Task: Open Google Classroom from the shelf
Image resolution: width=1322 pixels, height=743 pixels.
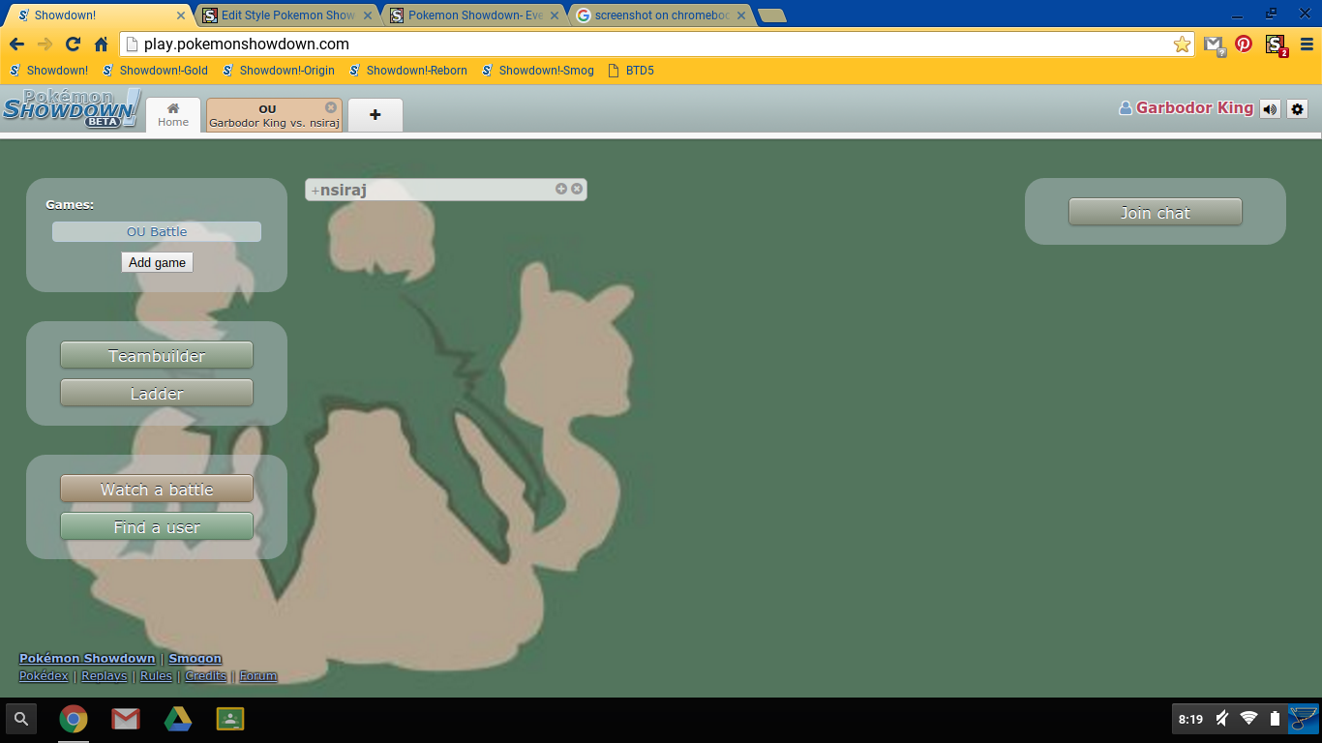Action: pos(230,719)
